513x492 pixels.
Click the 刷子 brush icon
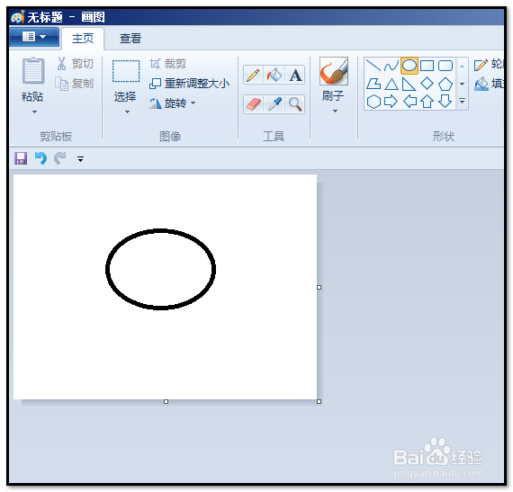point(333,71)
